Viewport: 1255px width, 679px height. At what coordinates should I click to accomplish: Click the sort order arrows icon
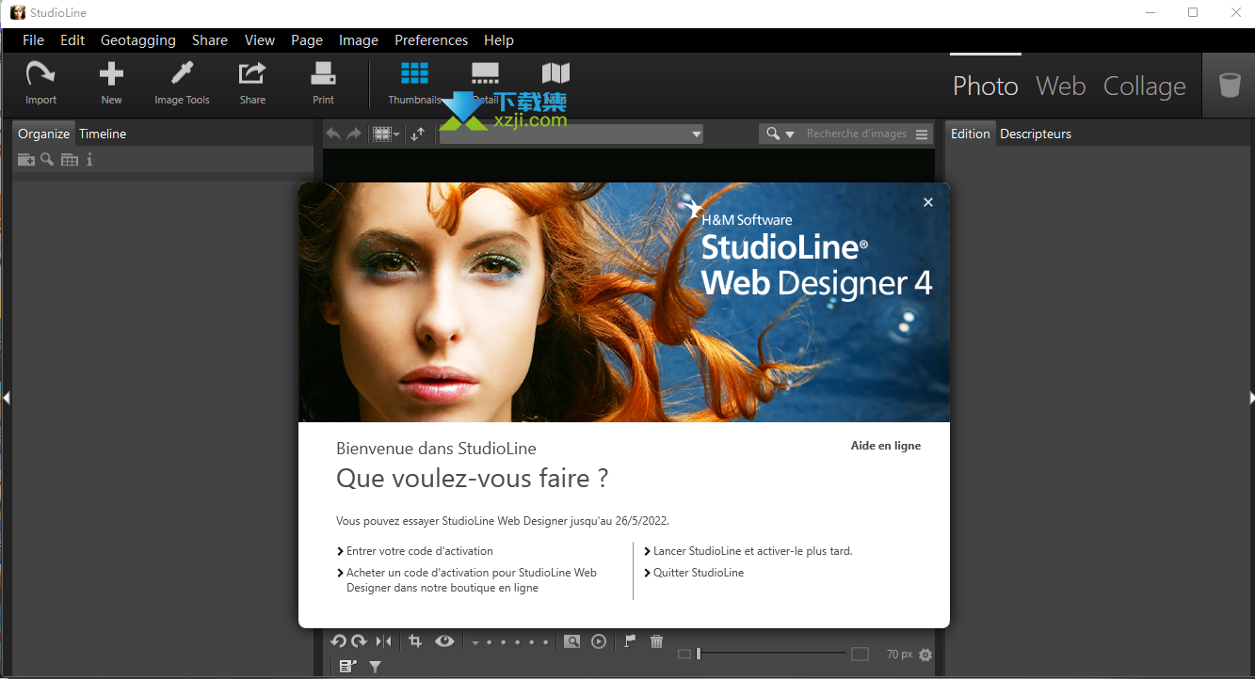pyautogui.click(x=418, y=134)
